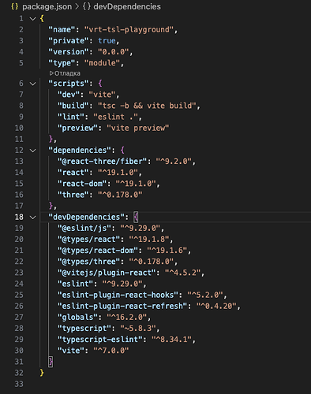Screen dimensions: 311x394
Task: Click the Отладка debug play icon
Action: click(51, 73)
